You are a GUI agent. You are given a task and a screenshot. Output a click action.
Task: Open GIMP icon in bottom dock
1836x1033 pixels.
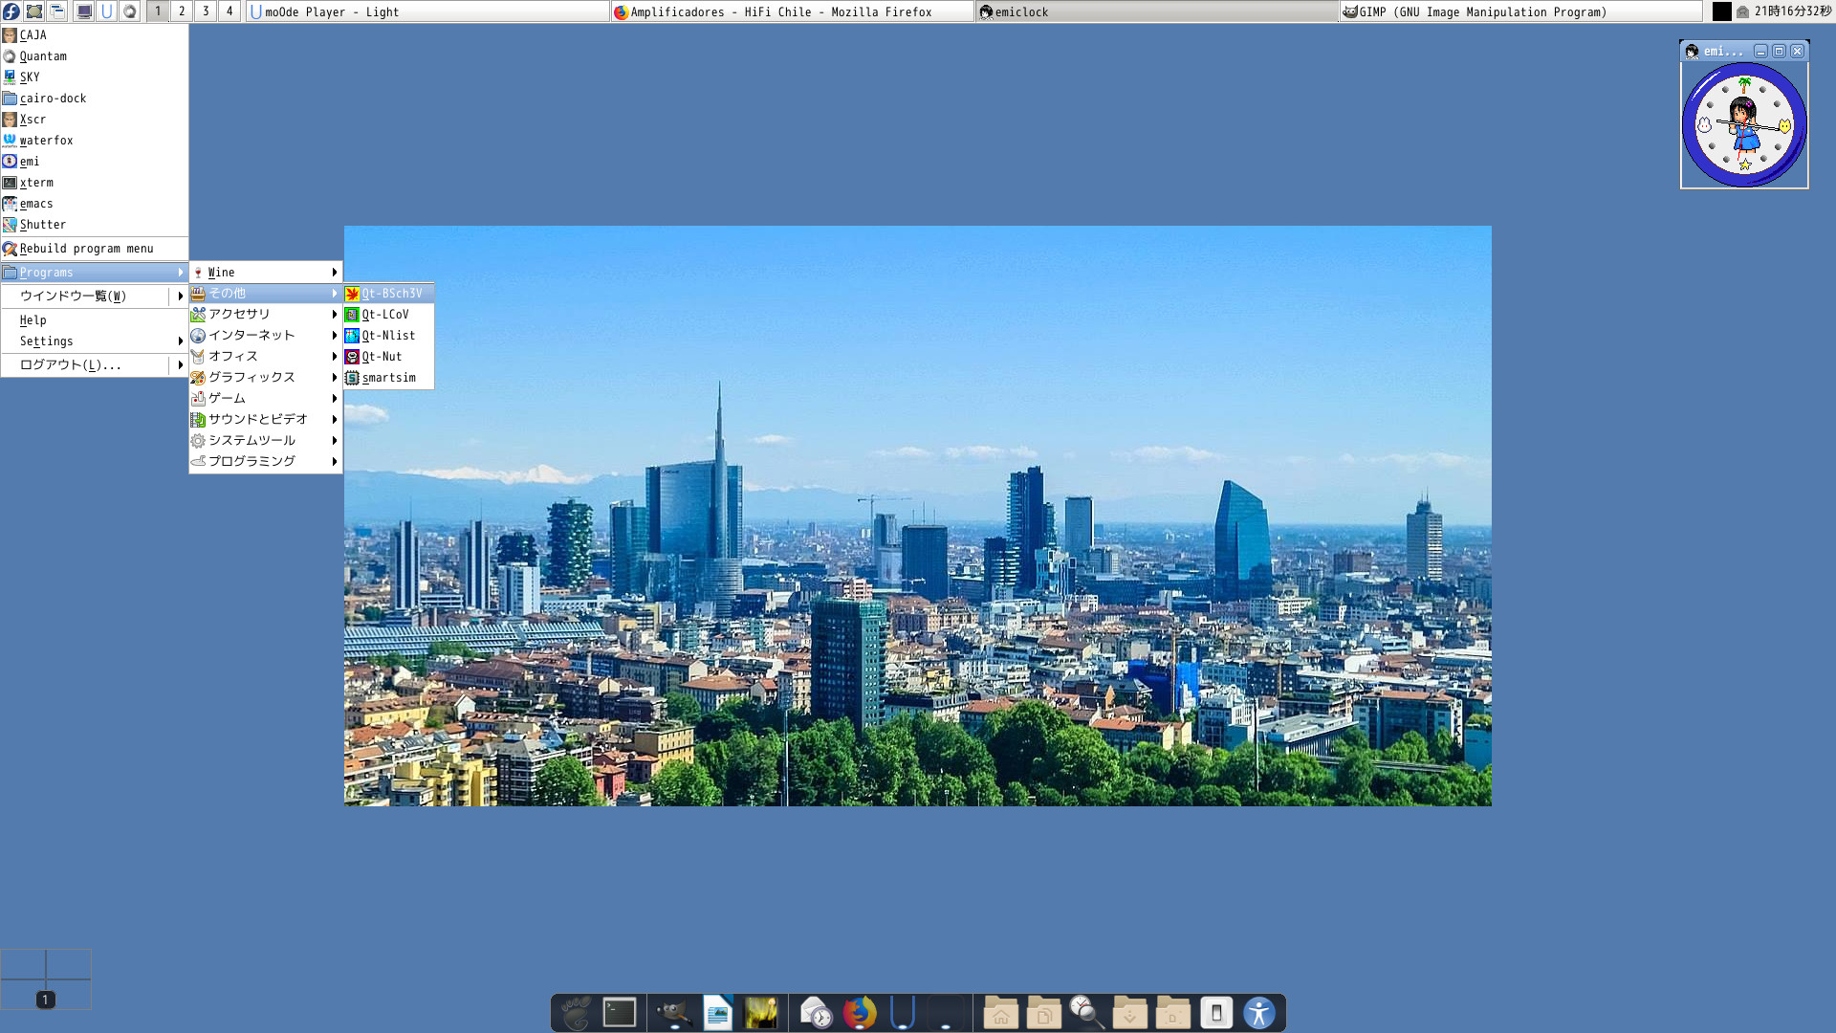pos(672,1012)
